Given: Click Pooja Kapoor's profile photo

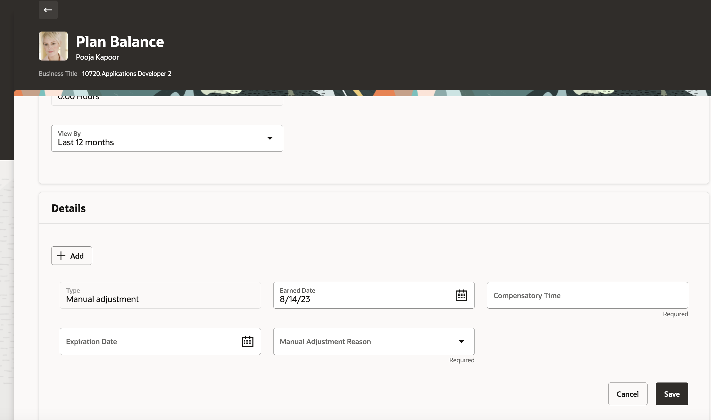Looking at the screenshot, I should point(53,46).
